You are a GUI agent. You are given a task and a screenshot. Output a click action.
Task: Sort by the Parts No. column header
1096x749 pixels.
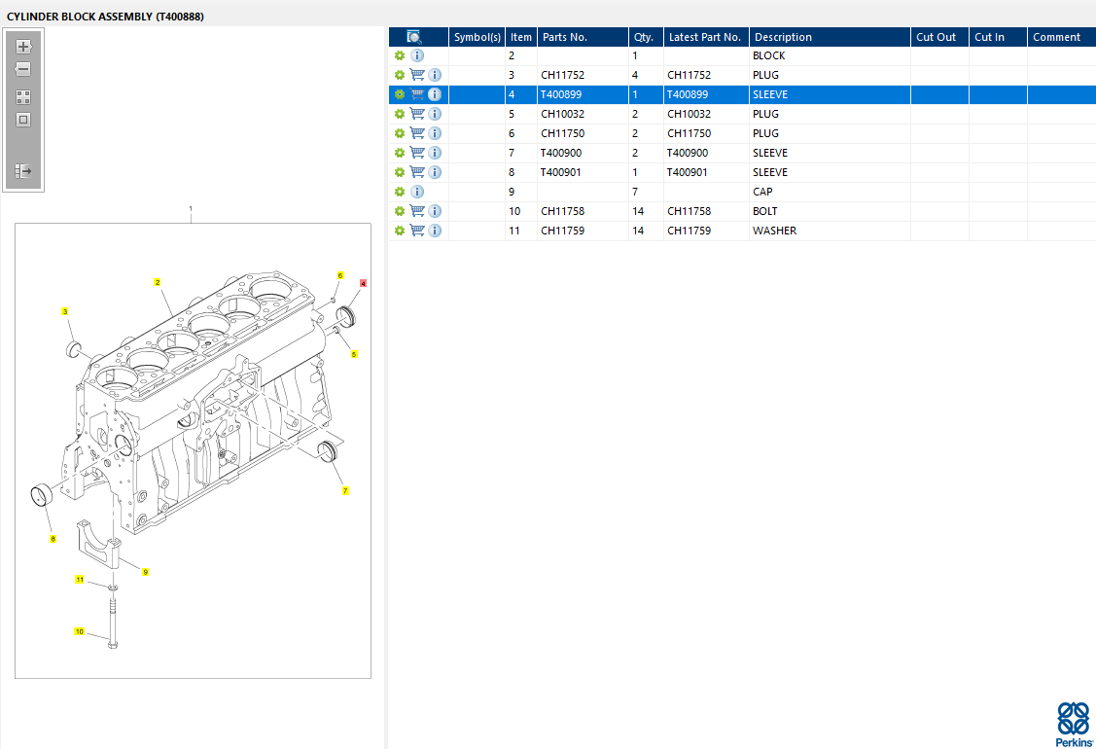583,37
